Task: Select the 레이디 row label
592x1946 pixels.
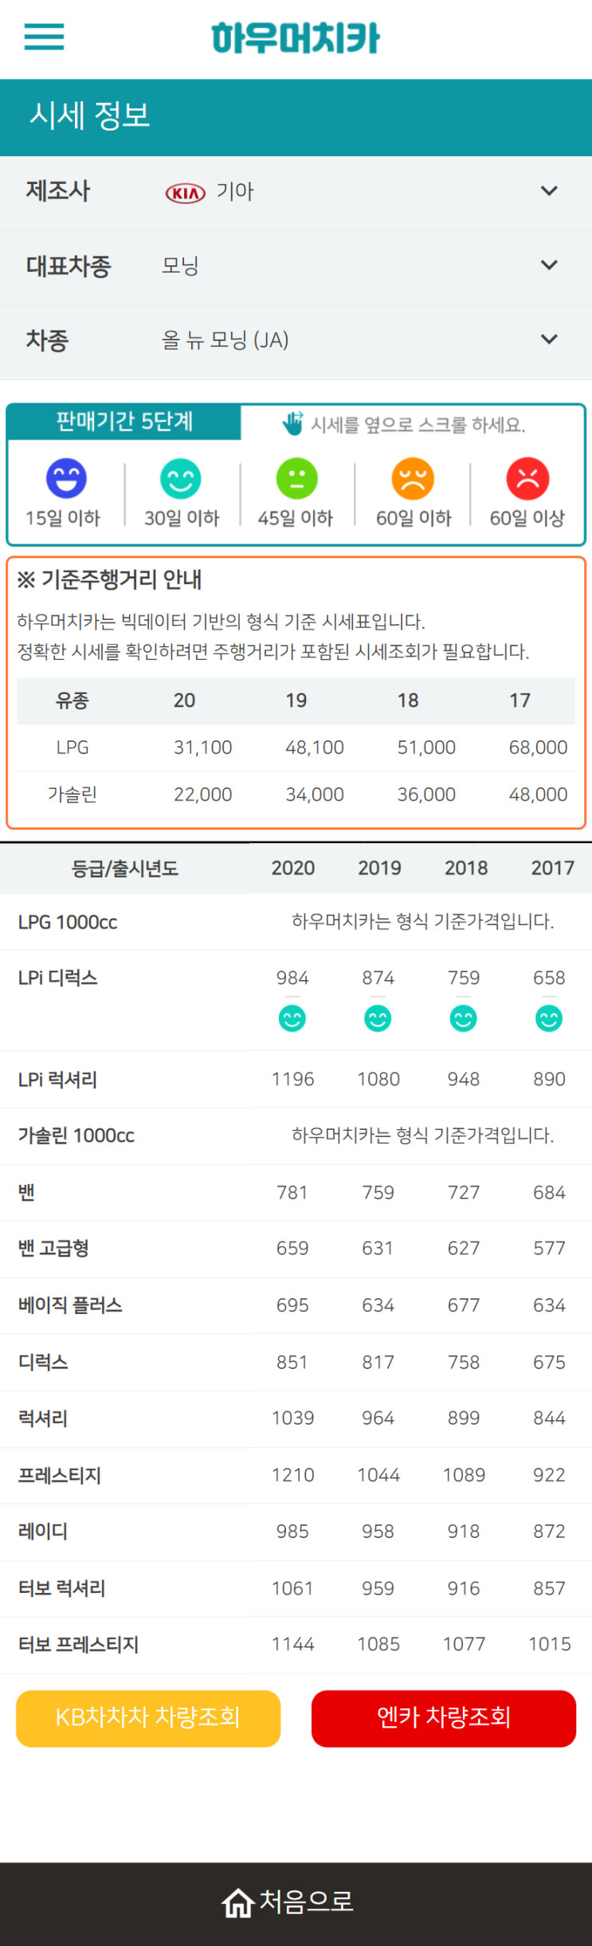Action: [43, 1532]
